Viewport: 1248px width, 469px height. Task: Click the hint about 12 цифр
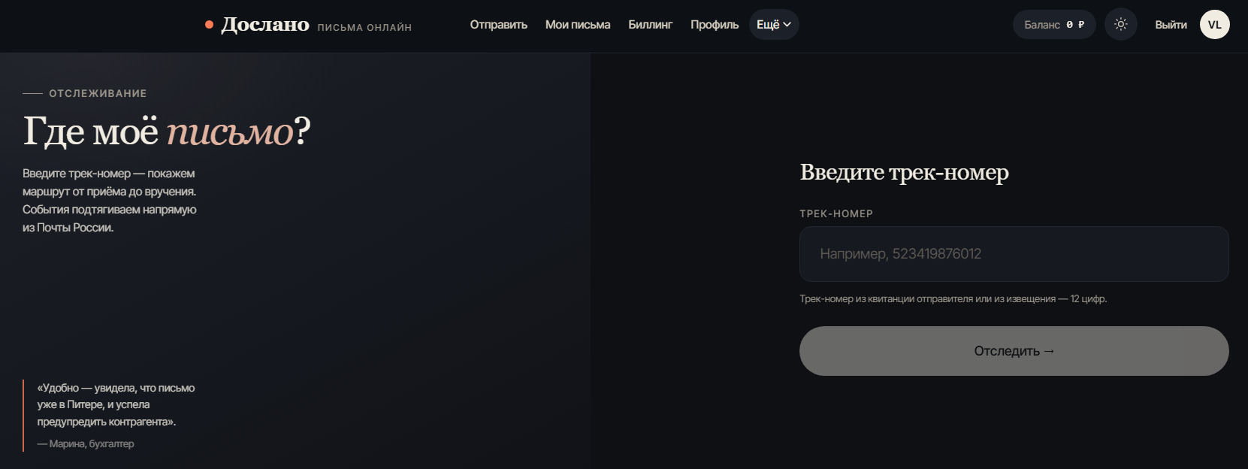953,299
